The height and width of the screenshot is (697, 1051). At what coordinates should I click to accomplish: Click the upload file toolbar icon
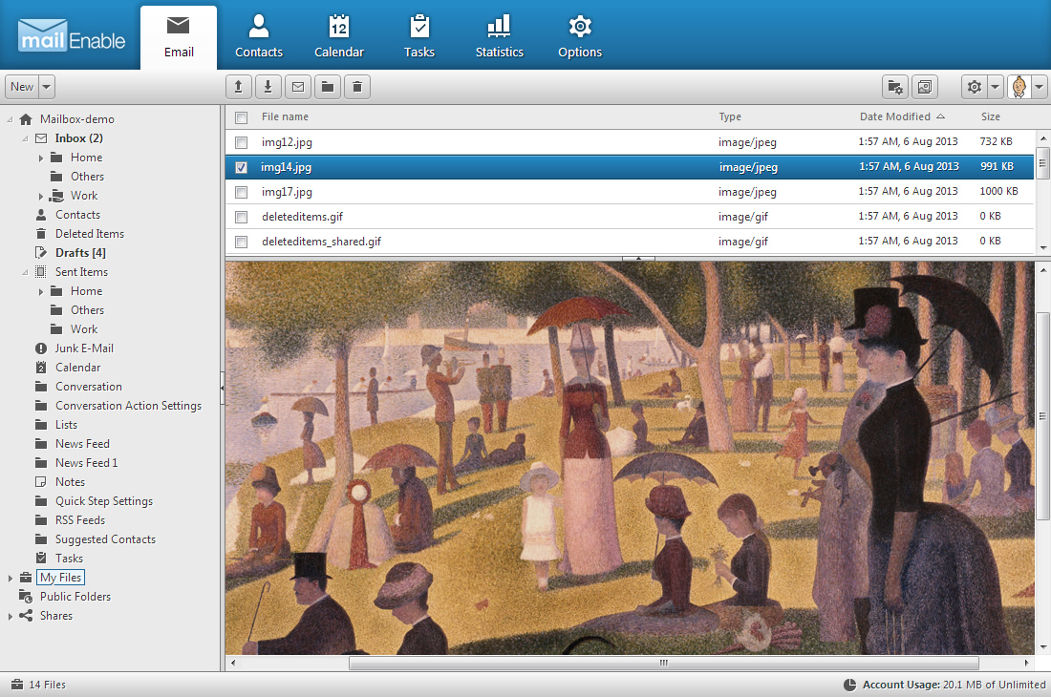(x=239, y=87)
